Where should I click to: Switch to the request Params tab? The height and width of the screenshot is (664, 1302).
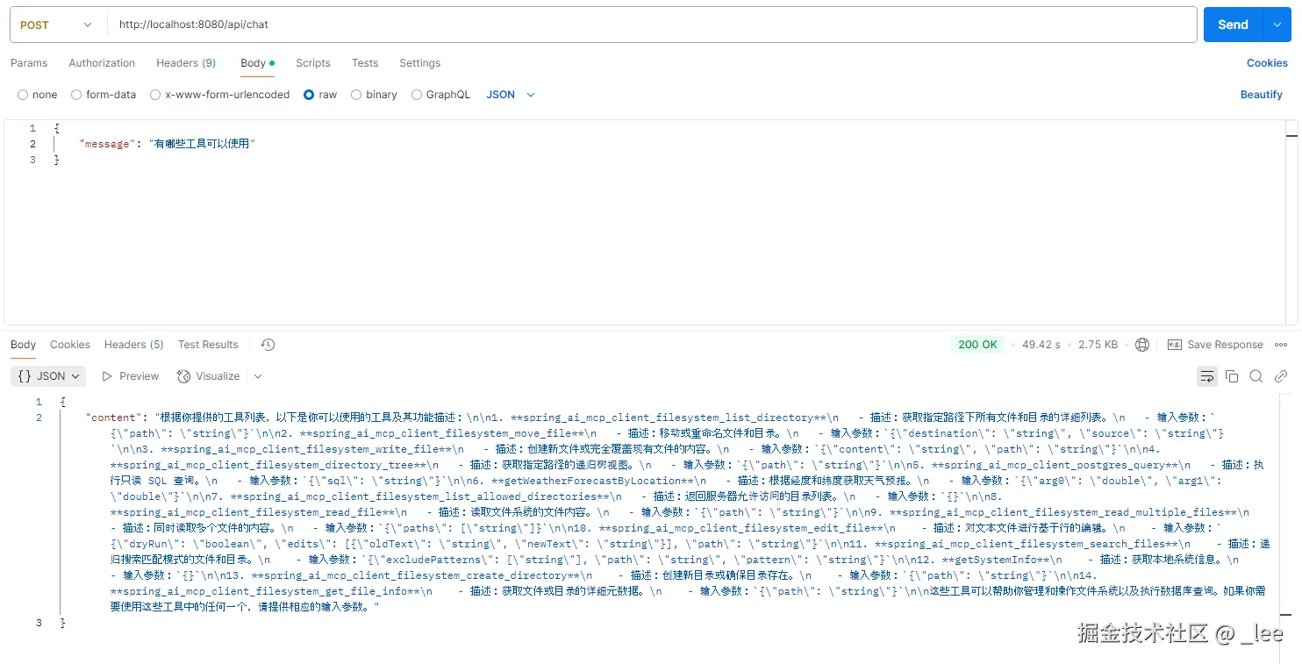[x=29, y=63]
